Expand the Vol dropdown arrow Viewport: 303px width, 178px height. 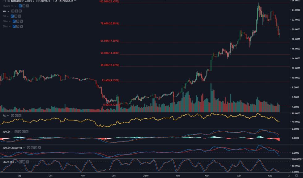point(8,11)
